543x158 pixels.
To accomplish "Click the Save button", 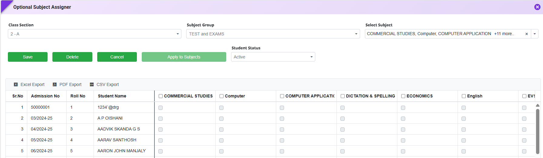I will (28, 57).
